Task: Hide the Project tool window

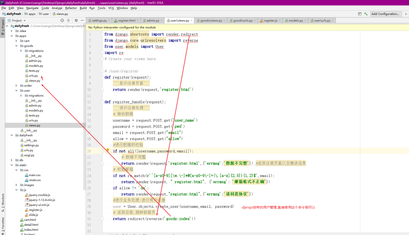Action: tap(82, 20)
